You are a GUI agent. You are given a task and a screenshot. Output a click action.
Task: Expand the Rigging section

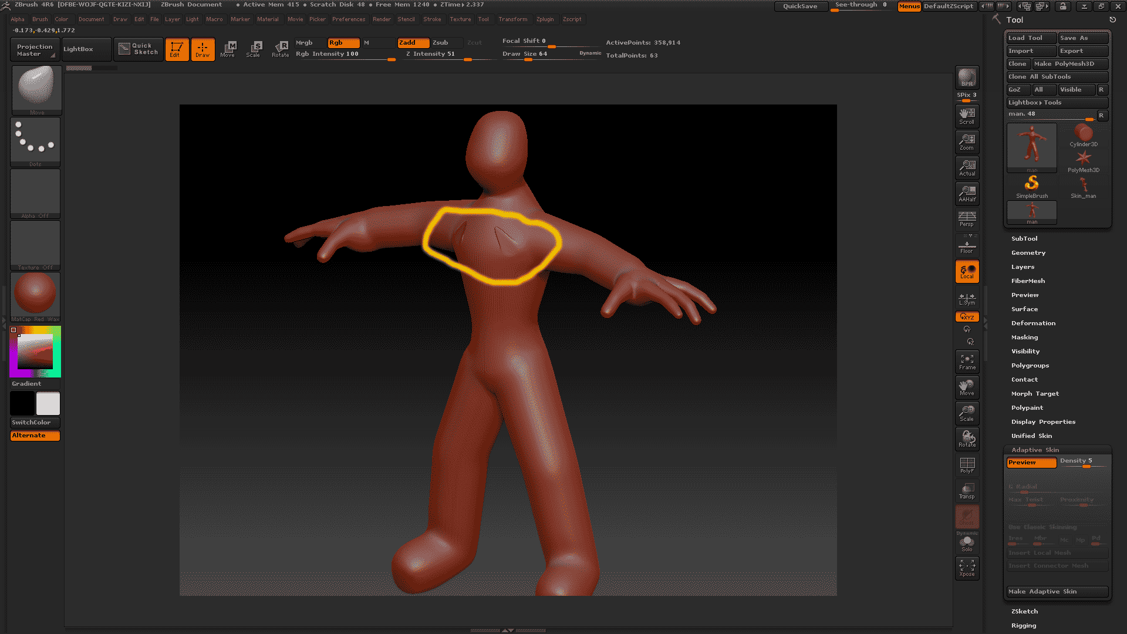(1024, 626)
